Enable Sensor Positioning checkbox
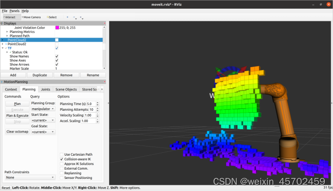The height and width of the screenshot is (191, 333). pyautogui.click(x=61, y=178)
